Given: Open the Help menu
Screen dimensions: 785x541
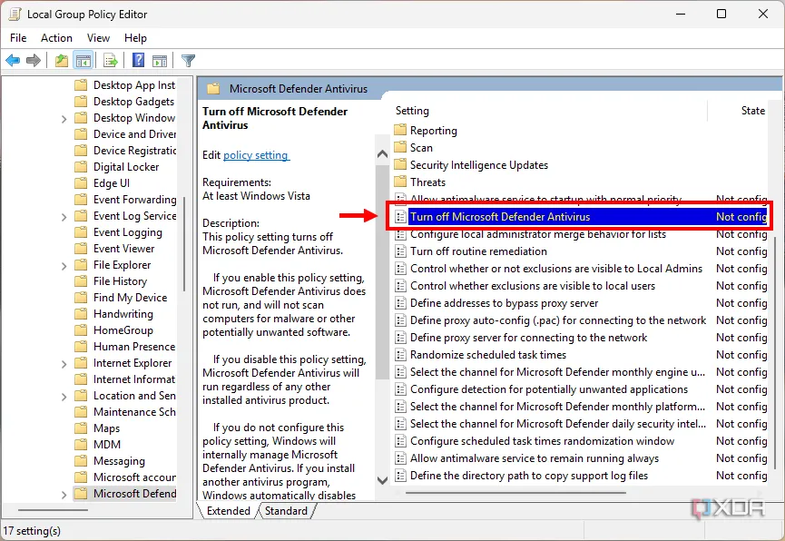Looking at the screenshot, I should [135, 38].
